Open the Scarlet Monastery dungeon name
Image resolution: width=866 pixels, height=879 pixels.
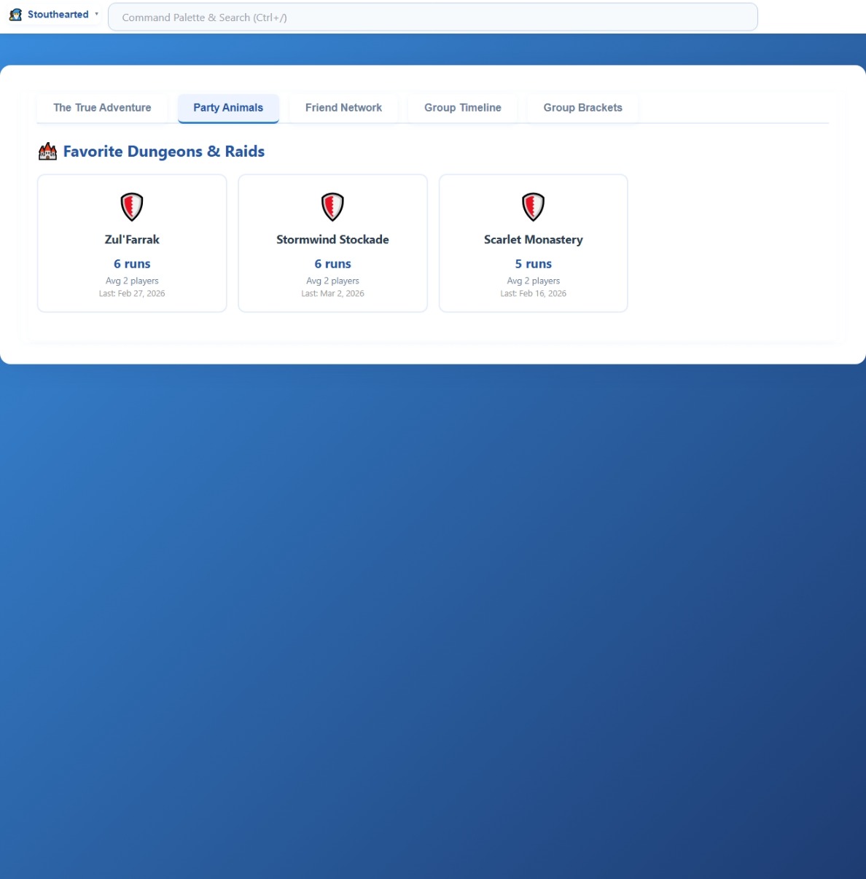(x=533, y=240)
